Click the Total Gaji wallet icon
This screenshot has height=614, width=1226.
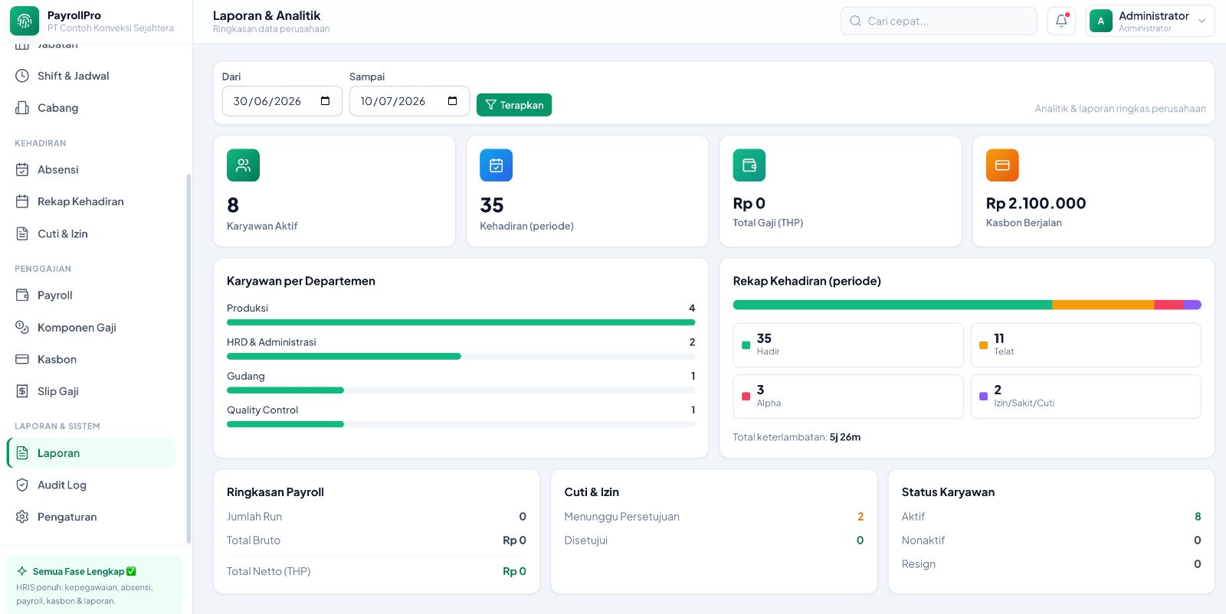[x=749, y=165]
